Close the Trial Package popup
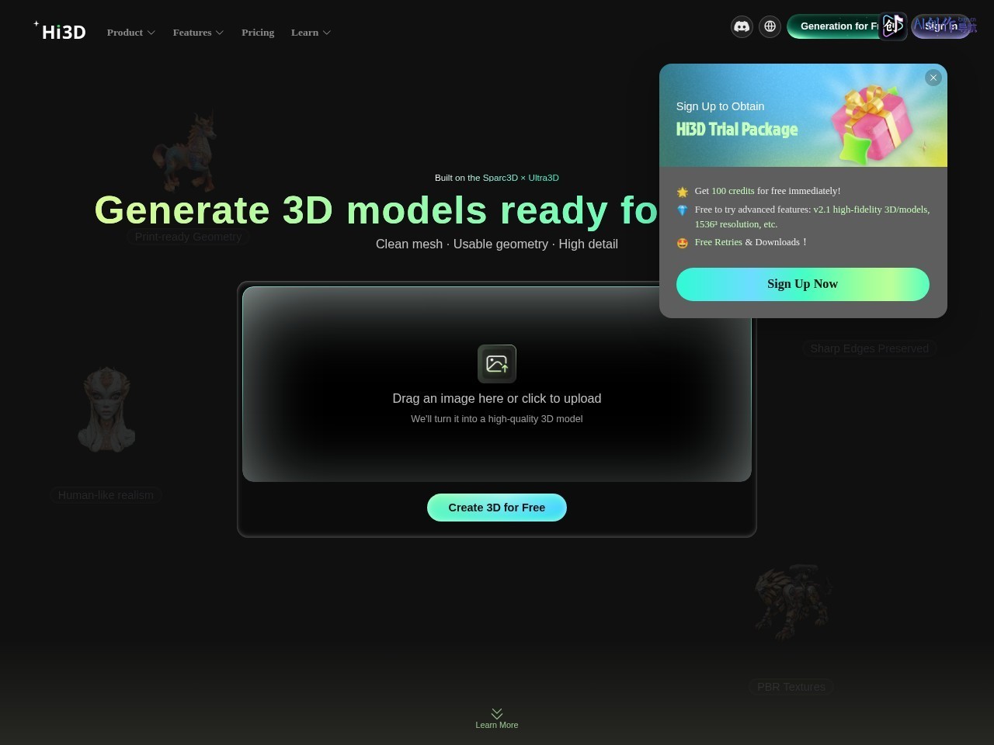 point(933,78)
